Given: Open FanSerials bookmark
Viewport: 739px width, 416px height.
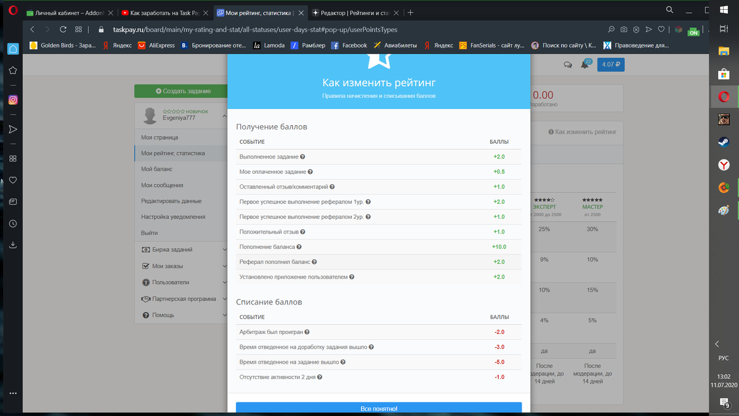Looking at the screenshot, I should (x=491, y=45).
